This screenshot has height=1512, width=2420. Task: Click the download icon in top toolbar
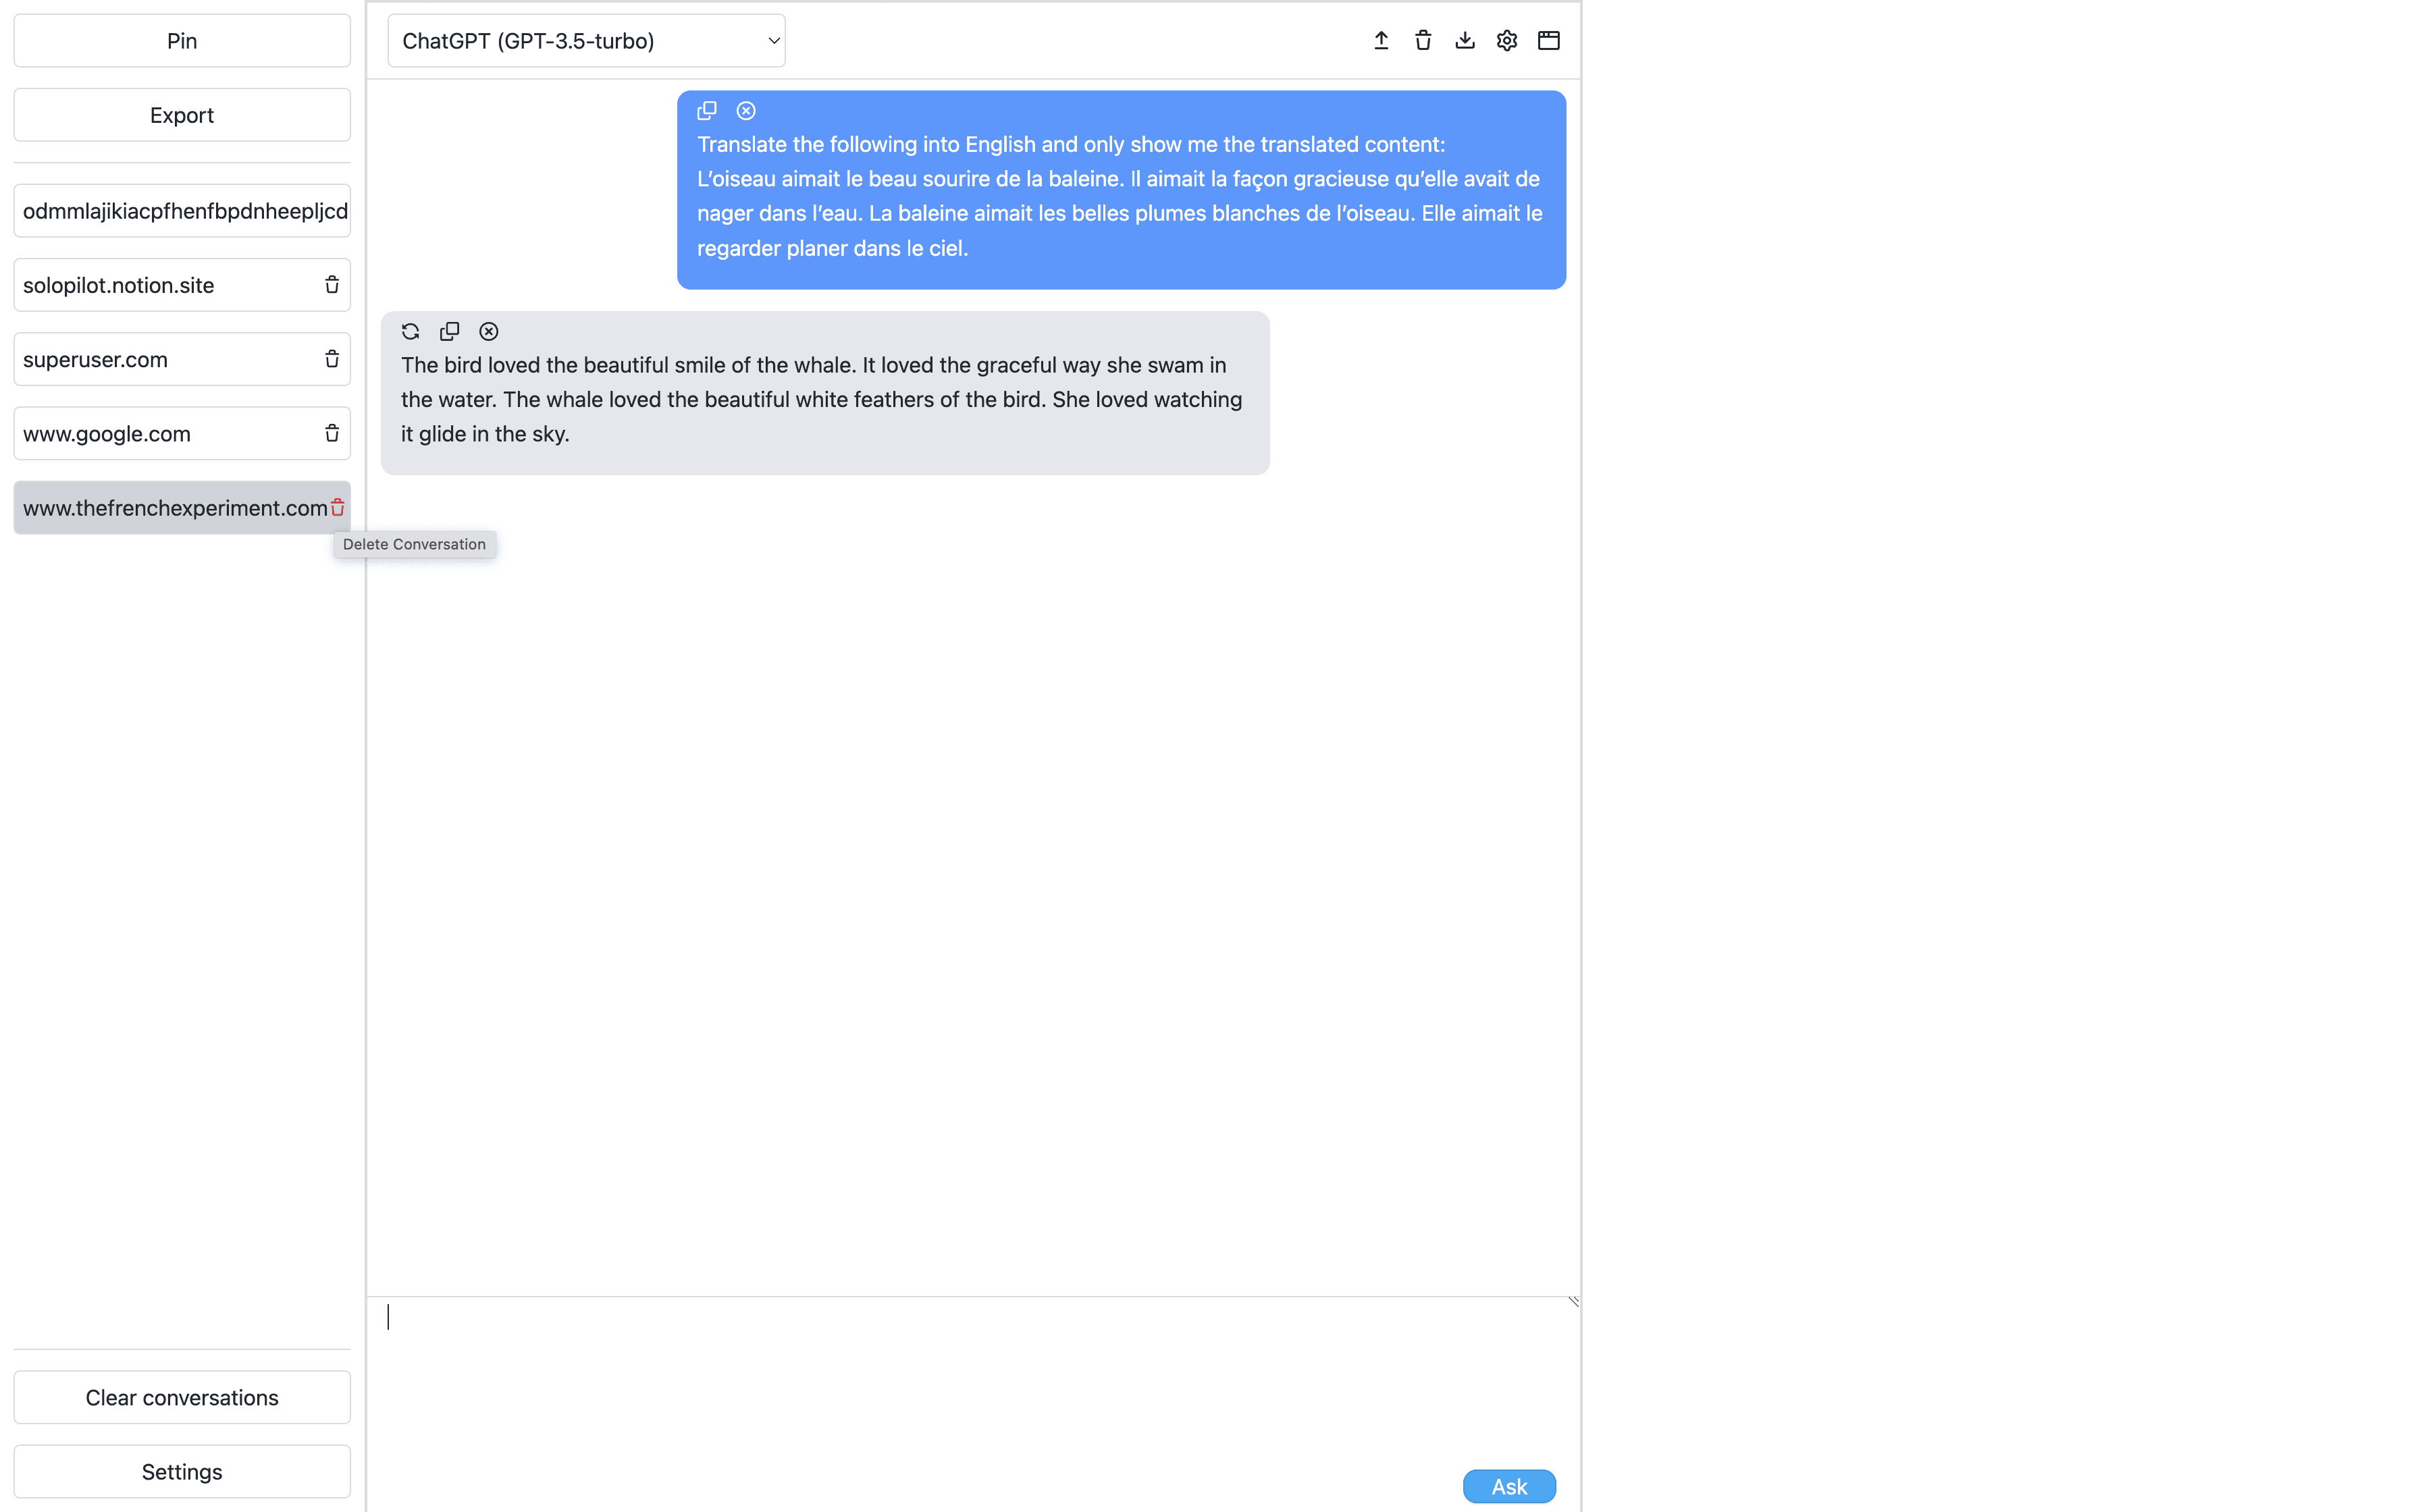pos(1465,40)
